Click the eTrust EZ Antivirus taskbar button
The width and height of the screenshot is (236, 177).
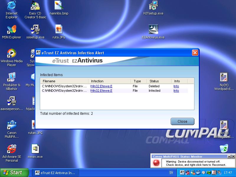tap(55, 173)
